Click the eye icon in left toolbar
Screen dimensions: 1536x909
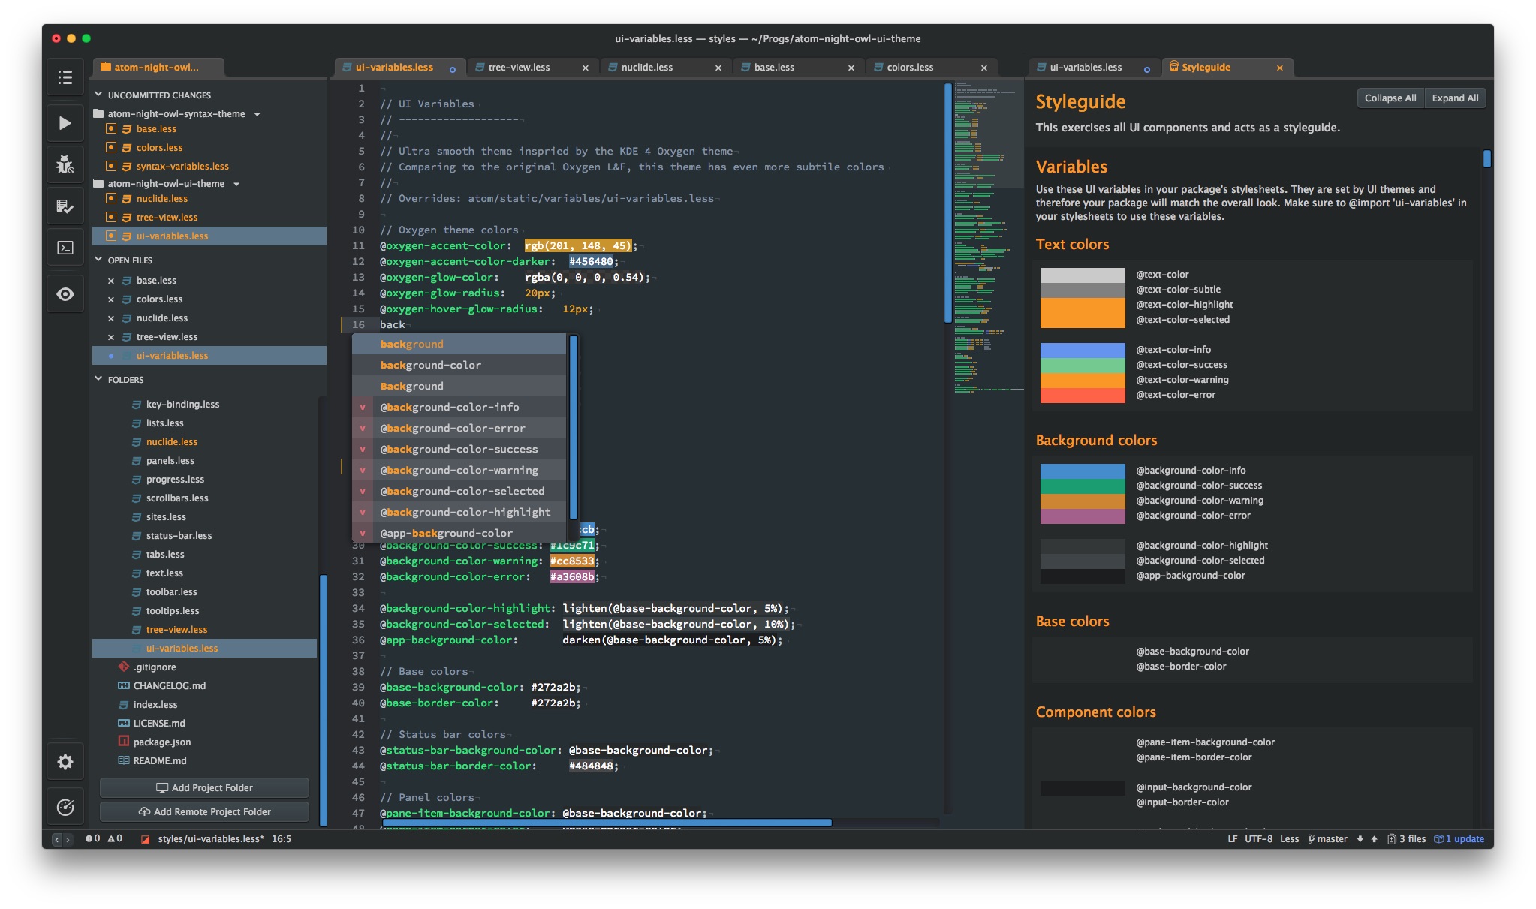(65, 294)
